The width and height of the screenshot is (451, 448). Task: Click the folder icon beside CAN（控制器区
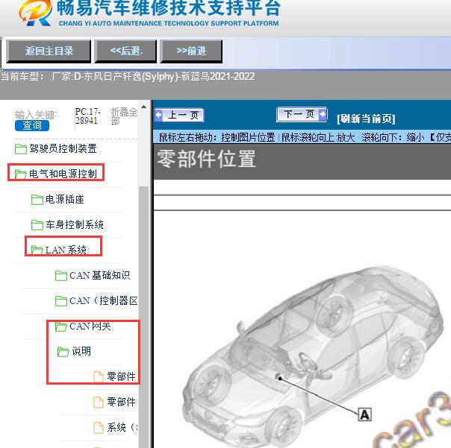coord(61,300)
